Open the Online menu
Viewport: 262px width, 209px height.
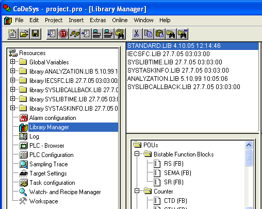pyautogui.click(x=120, y=20)
